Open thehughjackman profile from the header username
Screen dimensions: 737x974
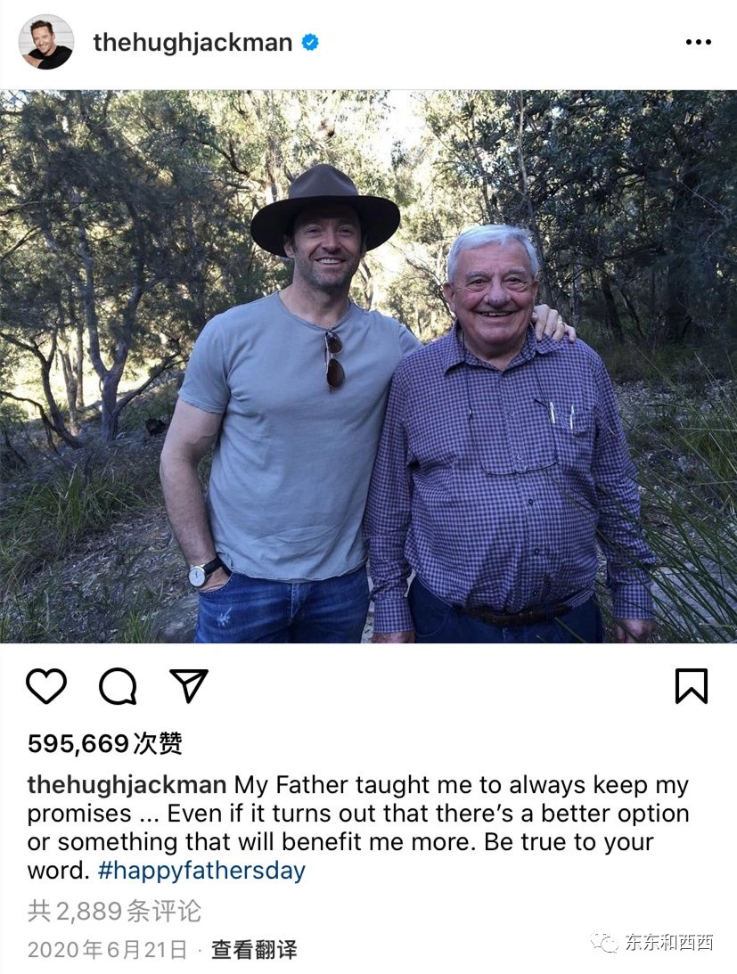coord(193,42)
